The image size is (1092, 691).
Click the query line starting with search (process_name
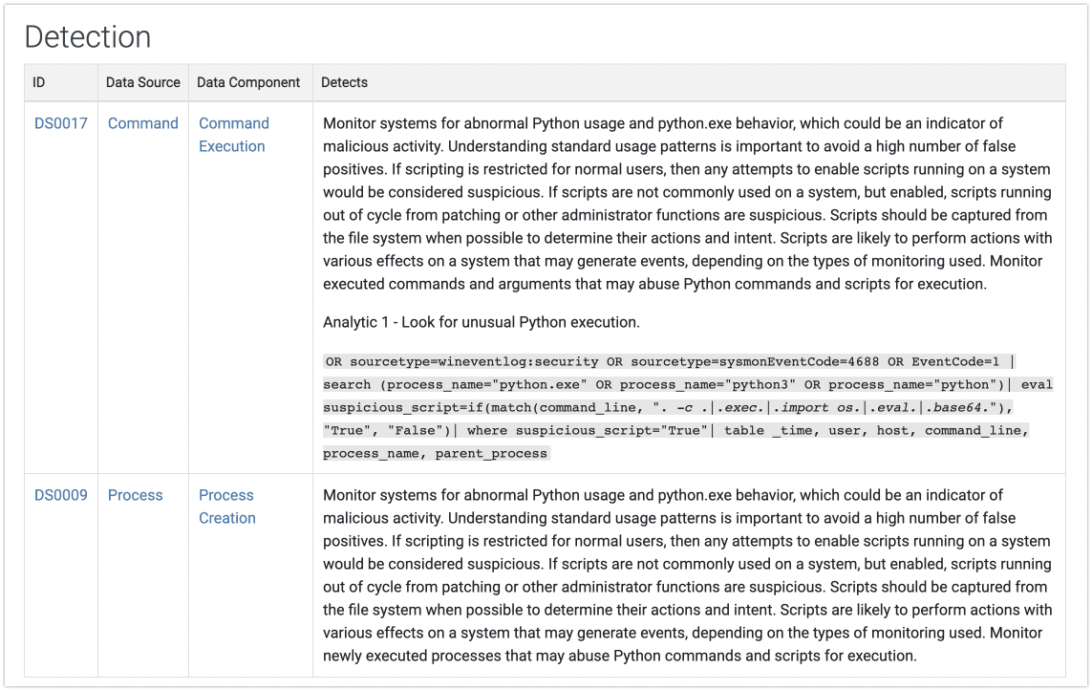click(687, 385)
